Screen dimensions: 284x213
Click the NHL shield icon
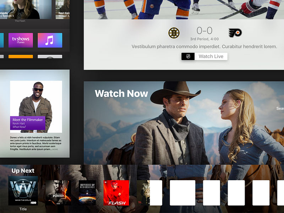188,56
